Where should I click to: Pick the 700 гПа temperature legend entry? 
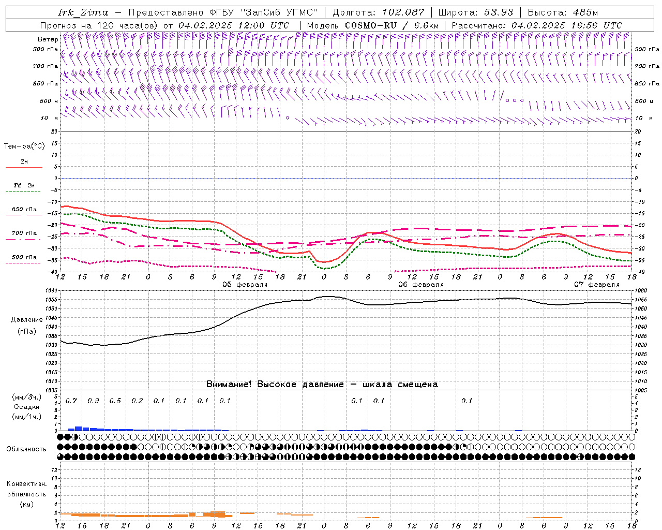pyautogui.click(x=24, y=234)
